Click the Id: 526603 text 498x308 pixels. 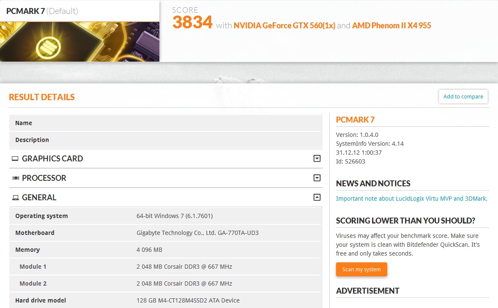pos(350,161)
